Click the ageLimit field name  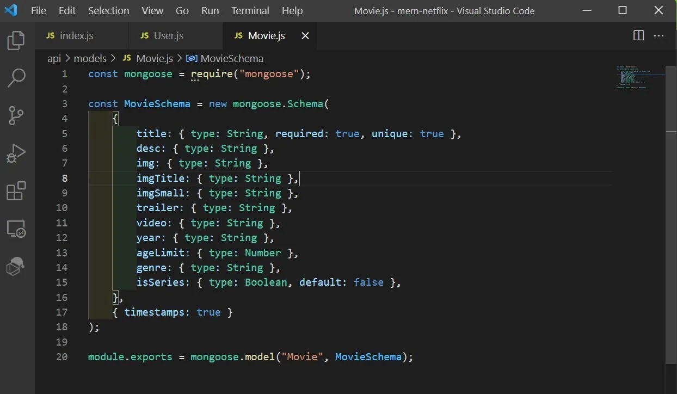pos(161,253)
